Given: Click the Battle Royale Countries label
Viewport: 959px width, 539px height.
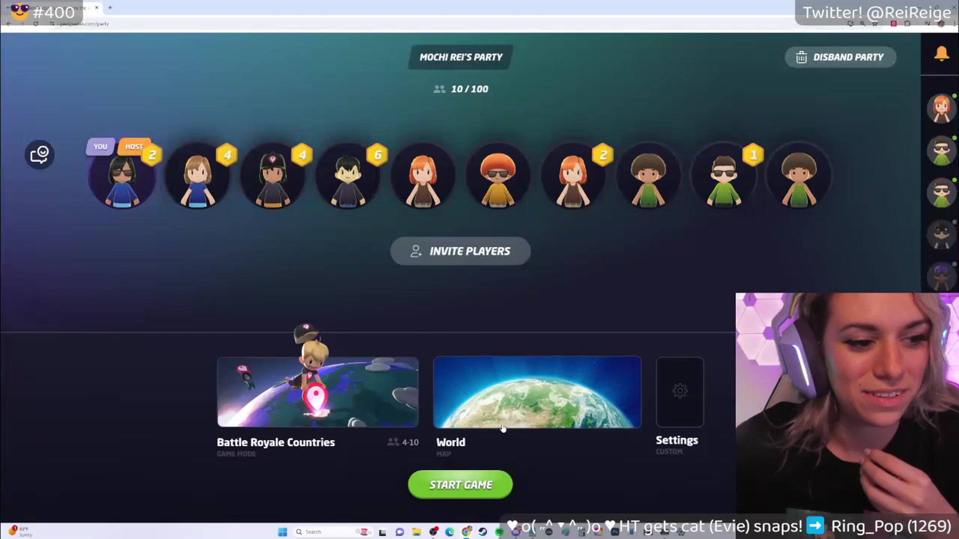Looking at the screenshot, I should point(276,443).
